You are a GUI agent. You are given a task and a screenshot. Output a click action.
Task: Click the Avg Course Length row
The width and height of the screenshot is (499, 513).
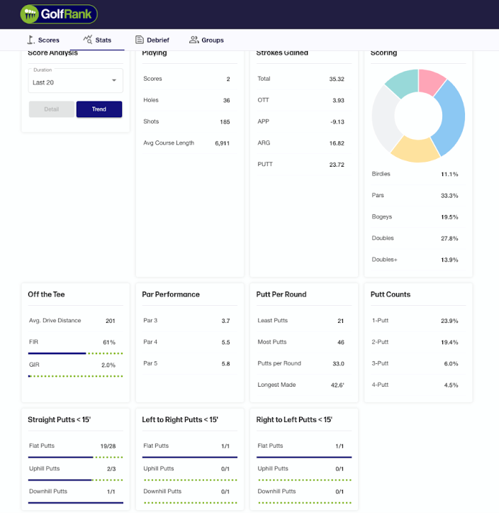(x=186, y=143)
